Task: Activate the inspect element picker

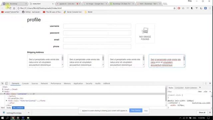Action: pyautogui.click(x=2, y=83)
